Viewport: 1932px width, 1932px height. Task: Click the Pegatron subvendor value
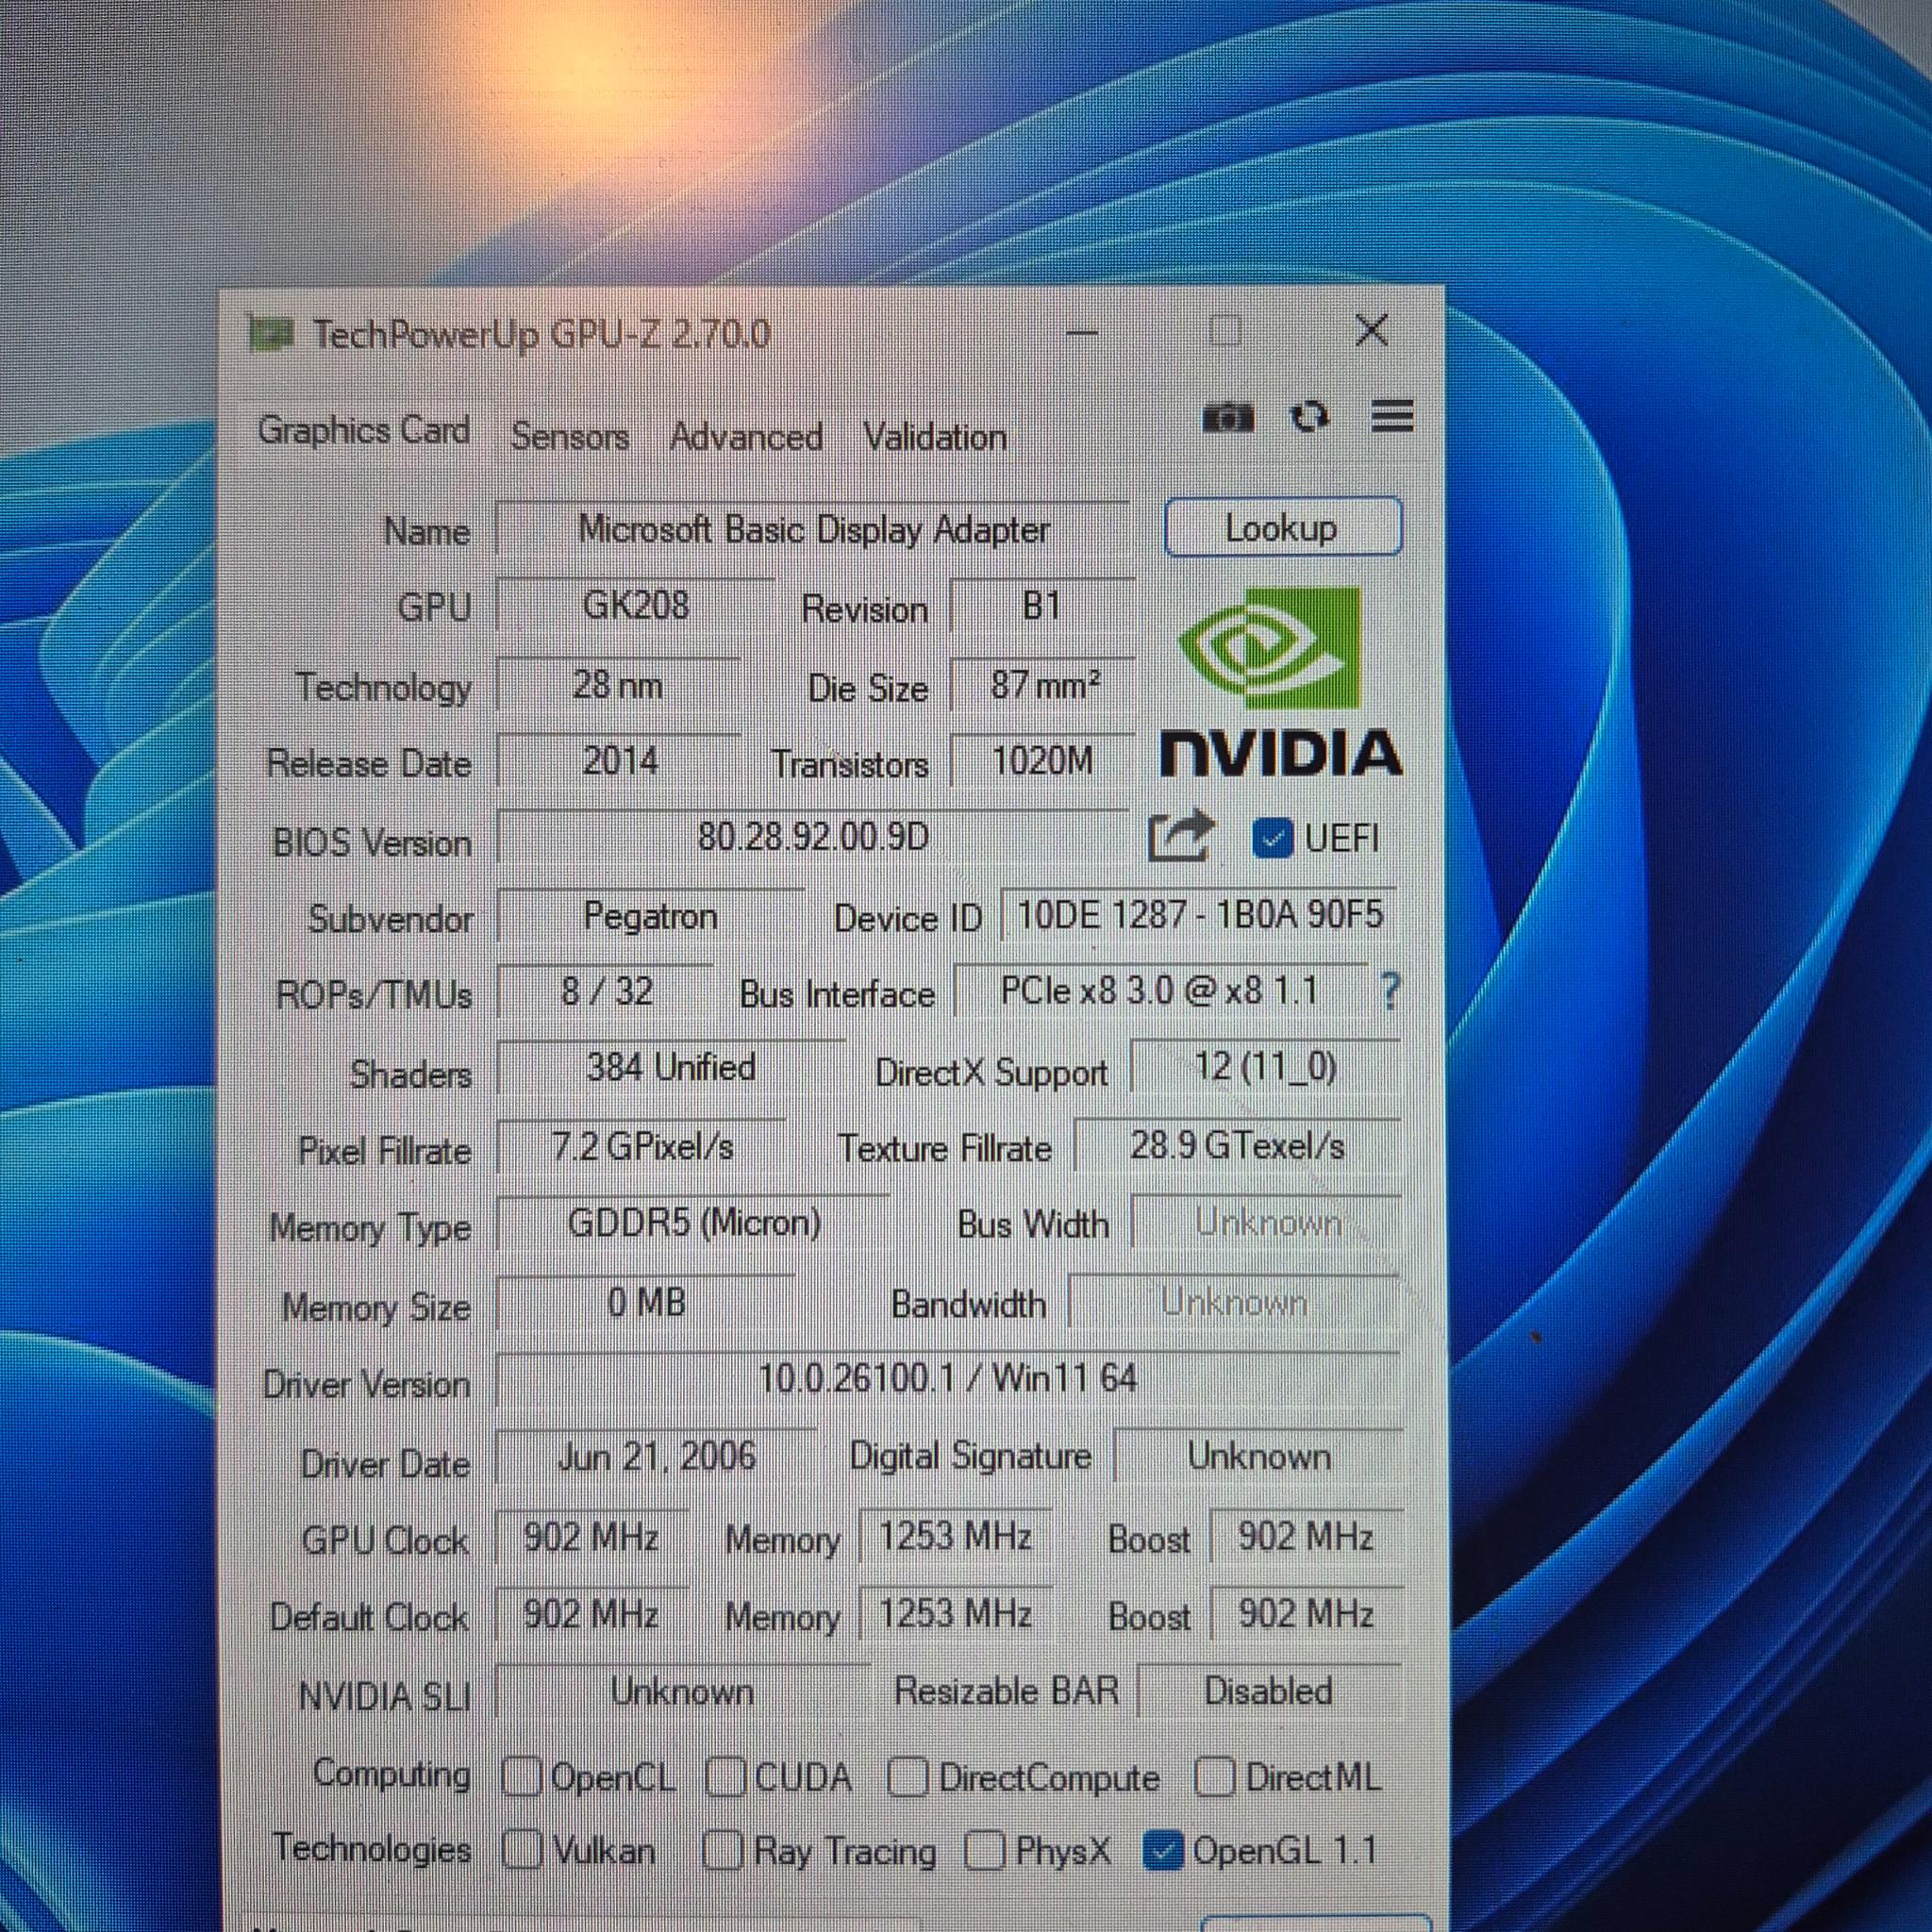[x=650, y=916]
